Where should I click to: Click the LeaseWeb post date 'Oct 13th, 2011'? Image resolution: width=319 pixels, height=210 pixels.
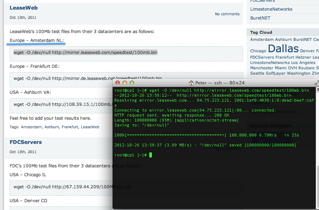pyautogui.click(x=23, y=18)
